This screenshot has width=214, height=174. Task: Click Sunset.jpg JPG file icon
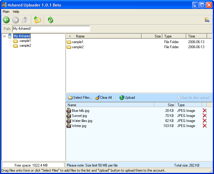pos(69,115)
